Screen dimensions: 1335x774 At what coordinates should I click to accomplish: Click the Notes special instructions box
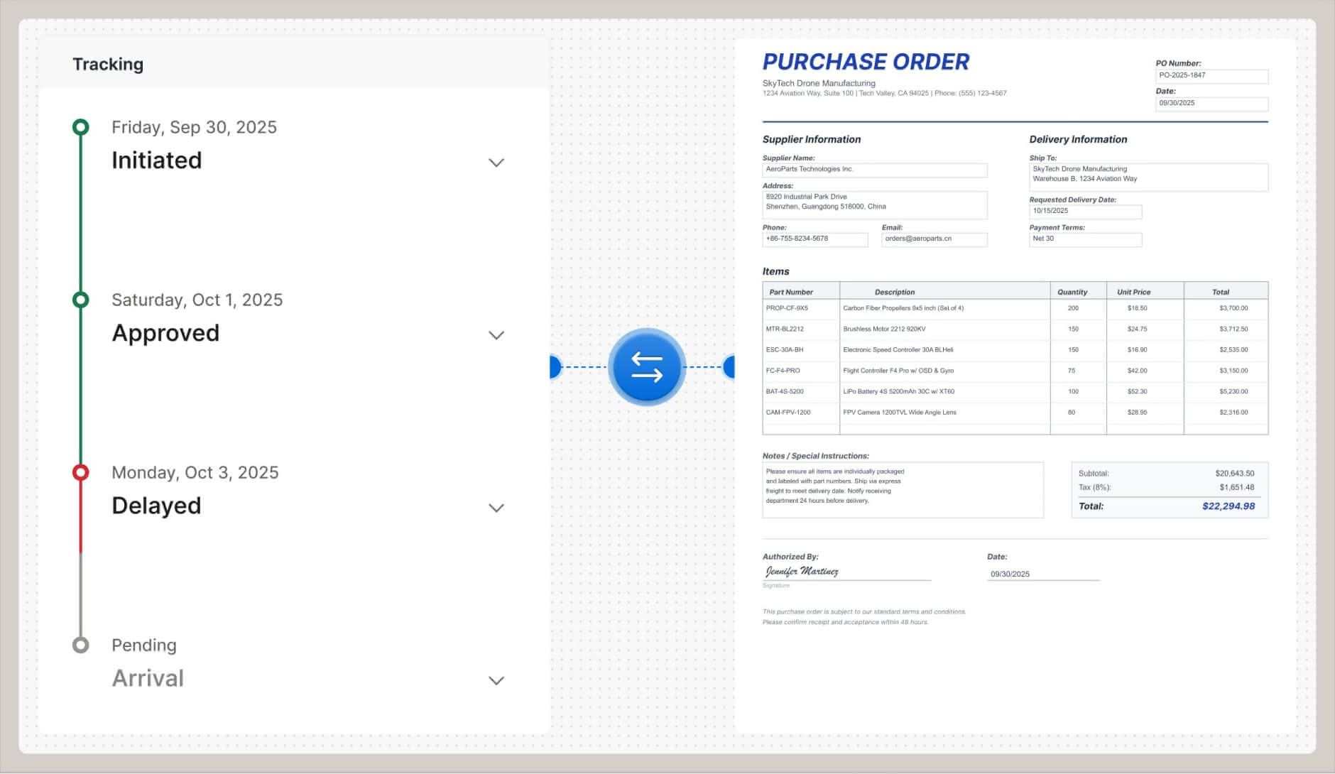coord(902,490)
